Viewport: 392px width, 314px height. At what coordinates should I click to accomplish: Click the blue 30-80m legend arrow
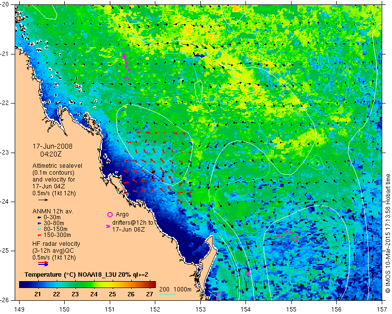pyautogui.click(x=39, y=223)
